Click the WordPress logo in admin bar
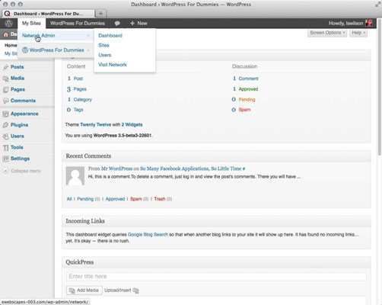This screenshot has width=382, height=305. (x=8, y=24)
